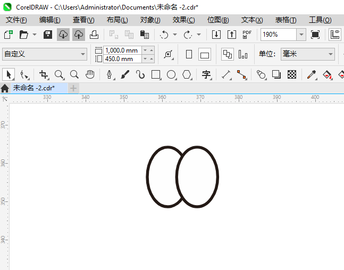Select the Pick arrow tool

coord(9,74)
